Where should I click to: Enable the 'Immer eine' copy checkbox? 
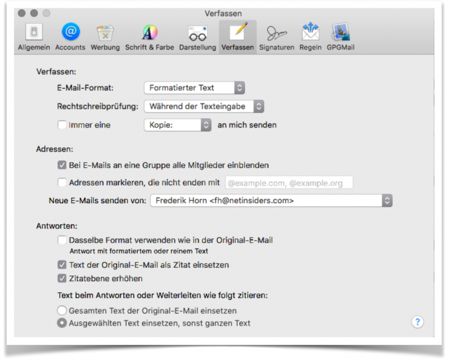pos(62,125)
